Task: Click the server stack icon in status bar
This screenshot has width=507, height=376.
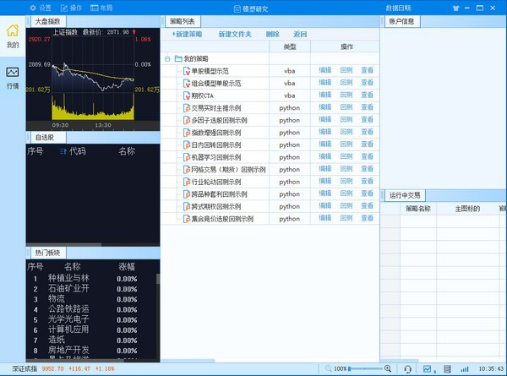Action: point(447,369)
